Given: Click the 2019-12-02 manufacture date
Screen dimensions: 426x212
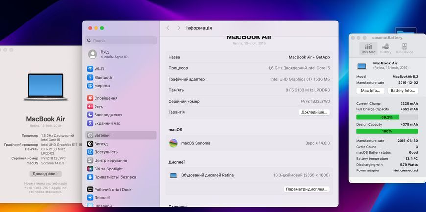Looking at the screenshot, I should (408, 83).
